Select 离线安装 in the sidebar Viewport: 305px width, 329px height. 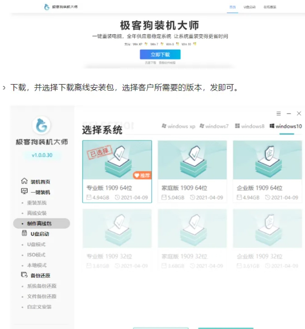37,213
